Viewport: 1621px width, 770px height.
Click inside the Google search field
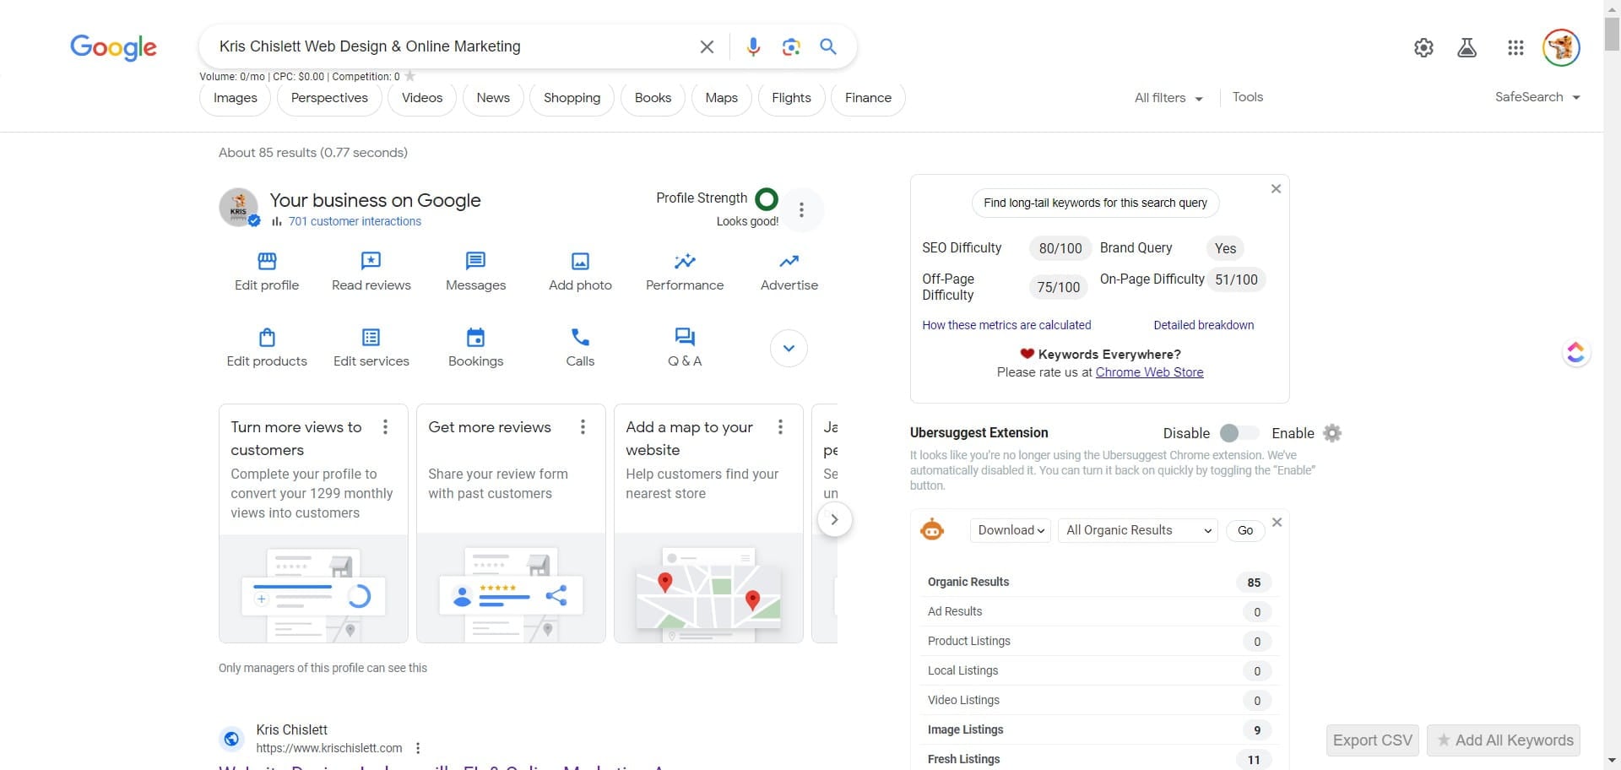[447, 47]
